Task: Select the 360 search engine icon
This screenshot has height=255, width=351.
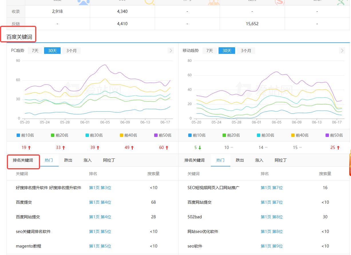Action: (x=149, y=2)
